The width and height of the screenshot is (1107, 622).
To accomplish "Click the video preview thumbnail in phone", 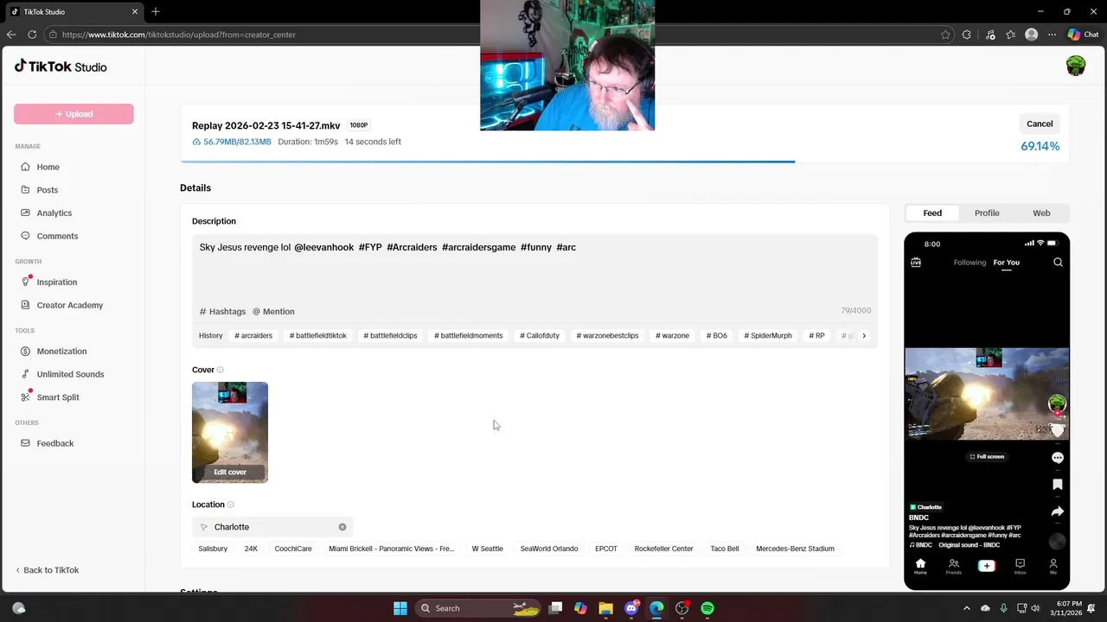I will click(987, 394).
